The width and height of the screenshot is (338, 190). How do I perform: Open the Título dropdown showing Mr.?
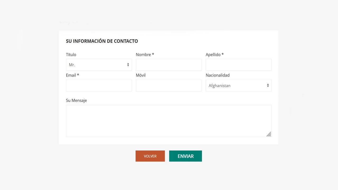coord(98,65)
